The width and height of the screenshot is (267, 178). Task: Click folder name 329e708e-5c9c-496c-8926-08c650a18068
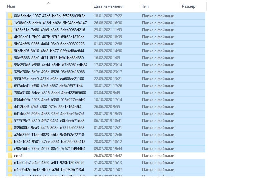pos(49,72)
